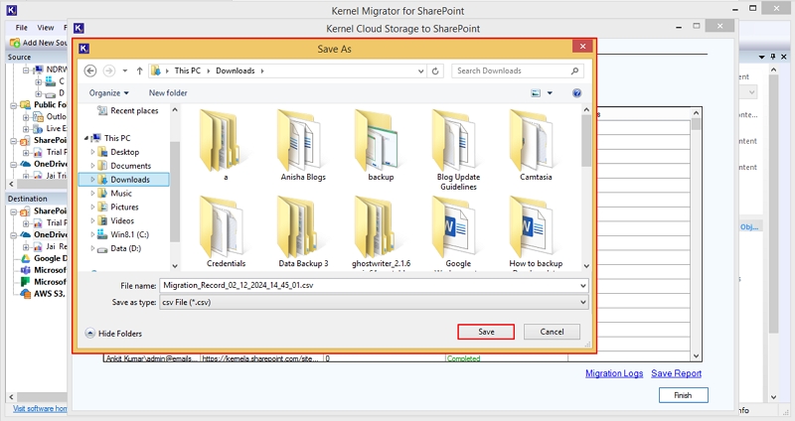Go up one folder level

(x=138, y=71)
